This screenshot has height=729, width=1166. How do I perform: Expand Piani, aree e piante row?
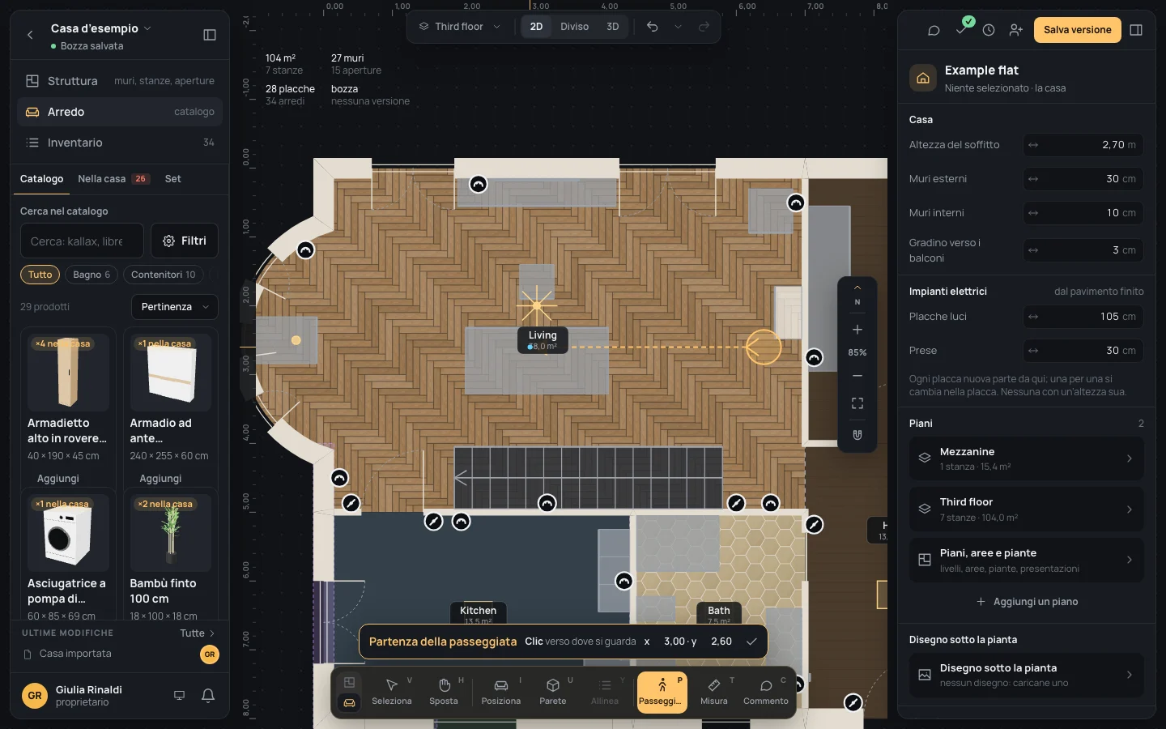(1027, 560)
